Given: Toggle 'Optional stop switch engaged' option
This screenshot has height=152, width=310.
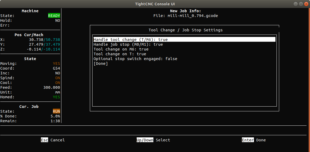Looking at the screenshot, I should click(x=135, y=59).
